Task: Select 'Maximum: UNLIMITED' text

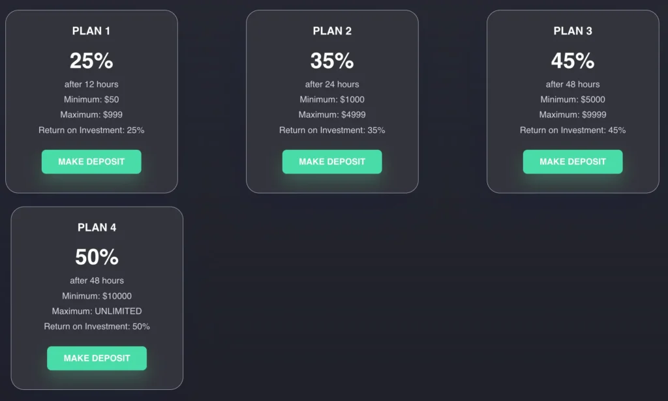Action: [x=97, y=311]
